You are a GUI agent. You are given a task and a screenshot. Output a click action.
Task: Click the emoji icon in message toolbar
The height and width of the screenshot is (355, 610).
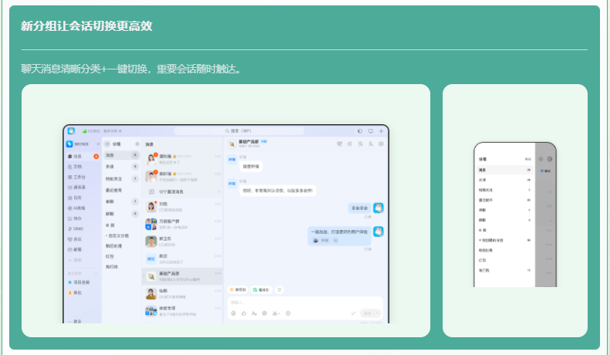(233, 313)
